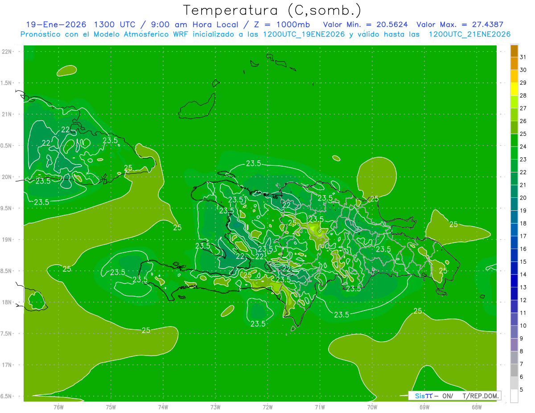Screen dimensions: 535x413
Task: Click the "19N" latitude axis label
Action: coord(7,240)
